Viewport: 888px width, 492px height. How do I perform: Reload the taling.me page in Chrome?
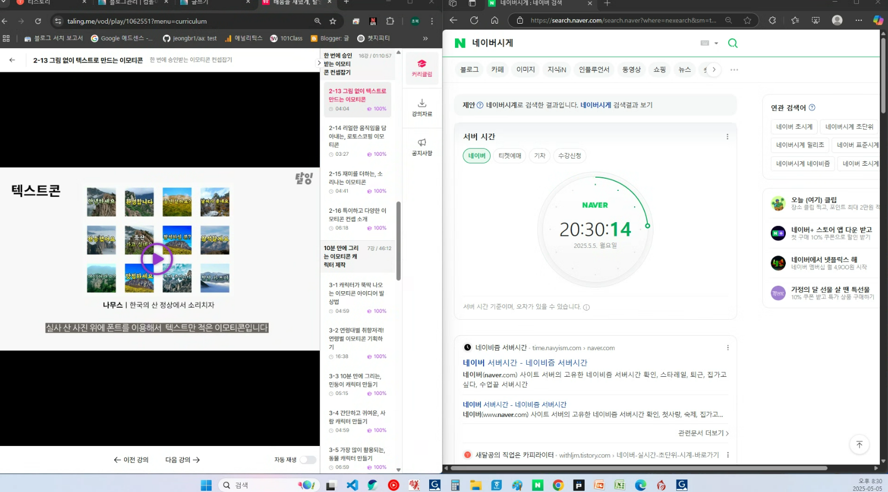(38, 21)
